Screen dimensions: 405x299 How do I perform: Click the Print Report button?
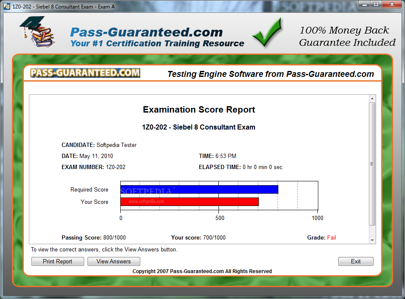click(58, 261)
